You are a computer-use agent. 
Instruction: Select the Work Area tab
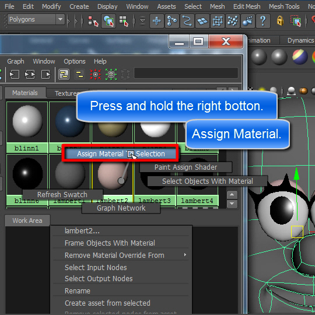click(27, 220)
